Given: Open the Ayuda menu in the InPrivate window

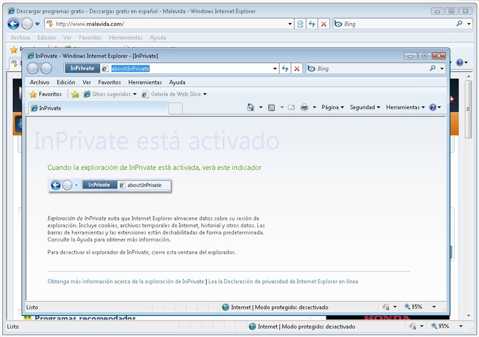Looking at the screenshot, I should (177, 82).
